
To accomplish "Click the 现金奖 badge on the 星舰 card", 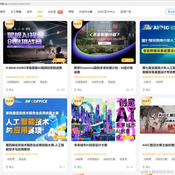I will 9,24.
